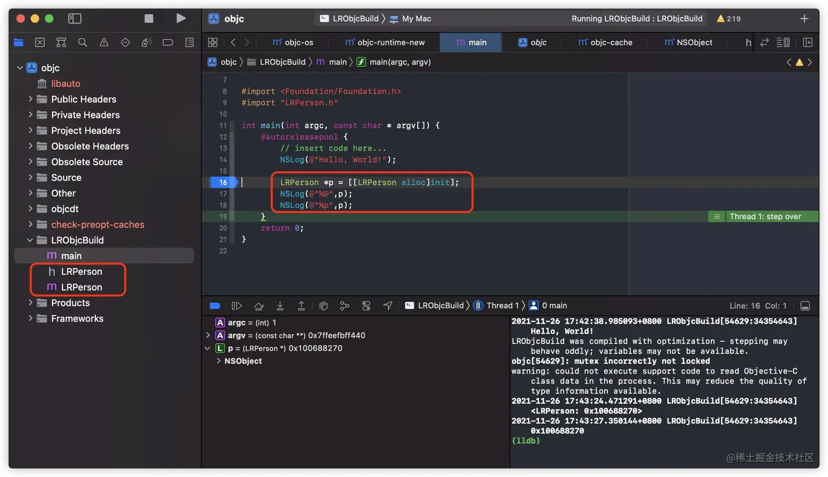Viewport: 828px width, 477px height.
Task: Expand NSObject under variable p
Action: pyautogui.click(x=219, y=361)
